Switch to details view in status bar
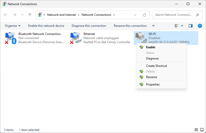 [x=196, y=130]
